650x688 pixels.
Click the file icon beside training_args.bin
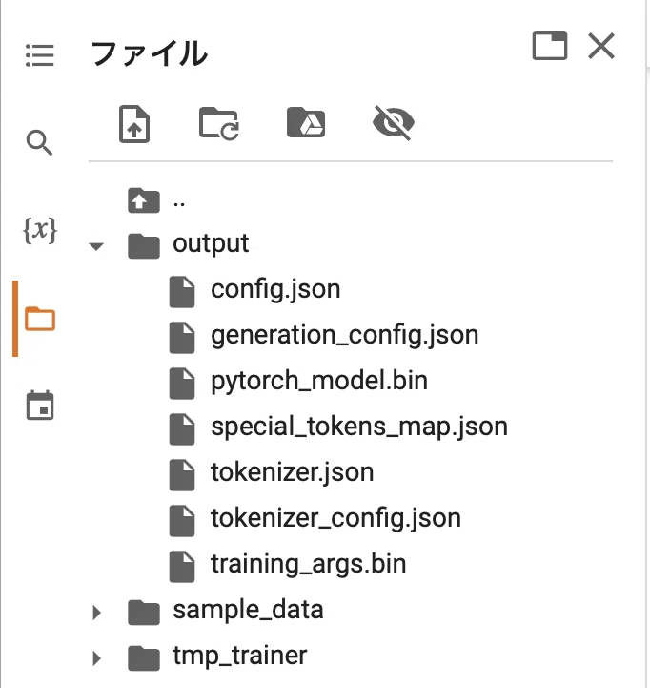coord(182,567)
